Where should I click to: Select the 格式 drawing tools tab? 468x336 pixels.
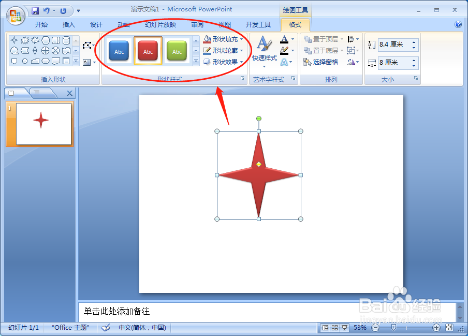(295, 25)
